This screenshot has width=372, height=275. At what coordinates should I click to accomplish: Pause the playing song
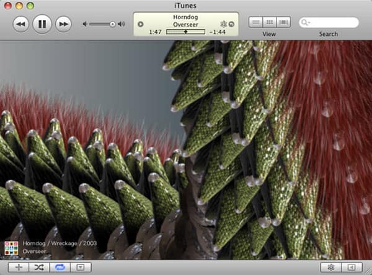tap(42, 24)
